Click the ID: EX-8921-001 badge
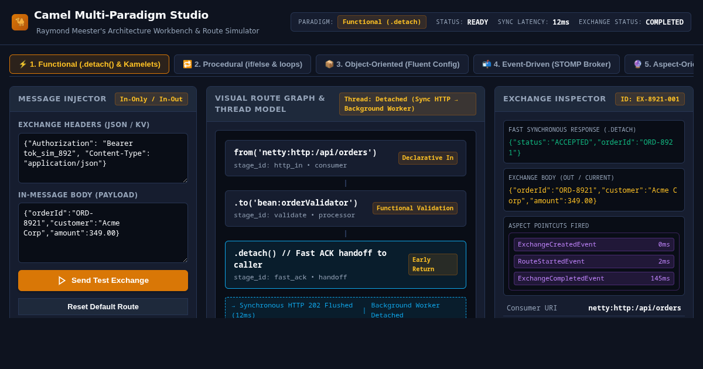Screen dimensions: 703x369 pyautogui.click(x=650, y=99)
